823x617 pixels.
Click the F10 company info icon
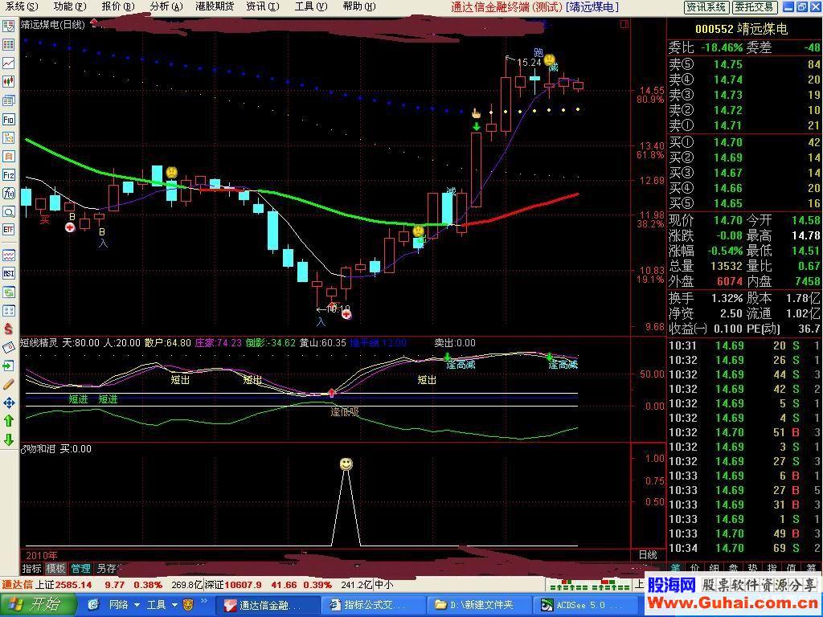[8, 119]
